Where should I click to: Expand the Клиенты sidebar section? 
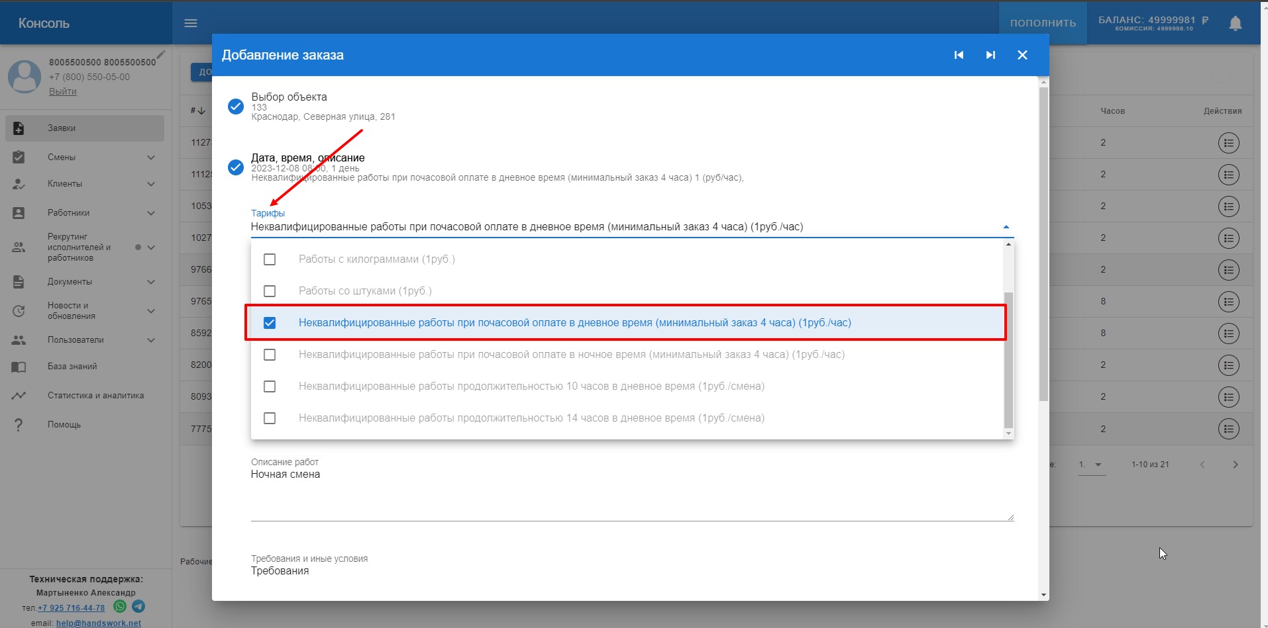click(x=151, y=184)
